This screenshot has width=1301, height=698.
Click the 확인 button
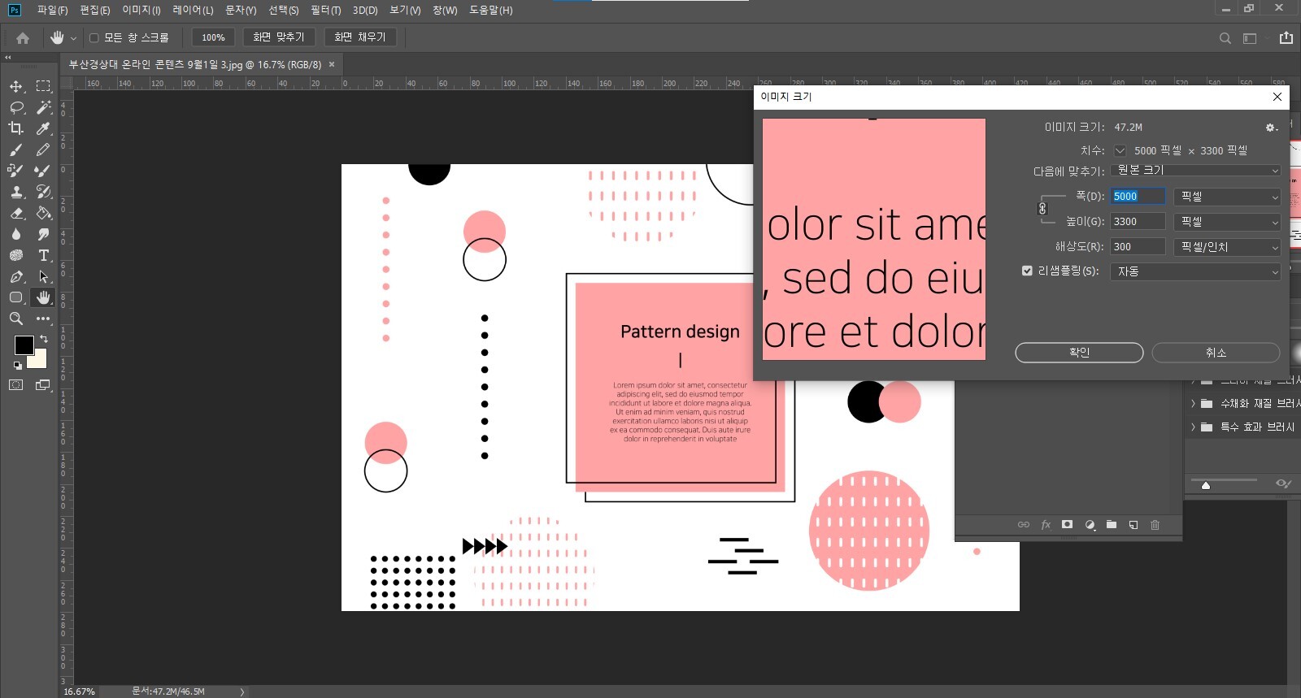(1078, 353)
